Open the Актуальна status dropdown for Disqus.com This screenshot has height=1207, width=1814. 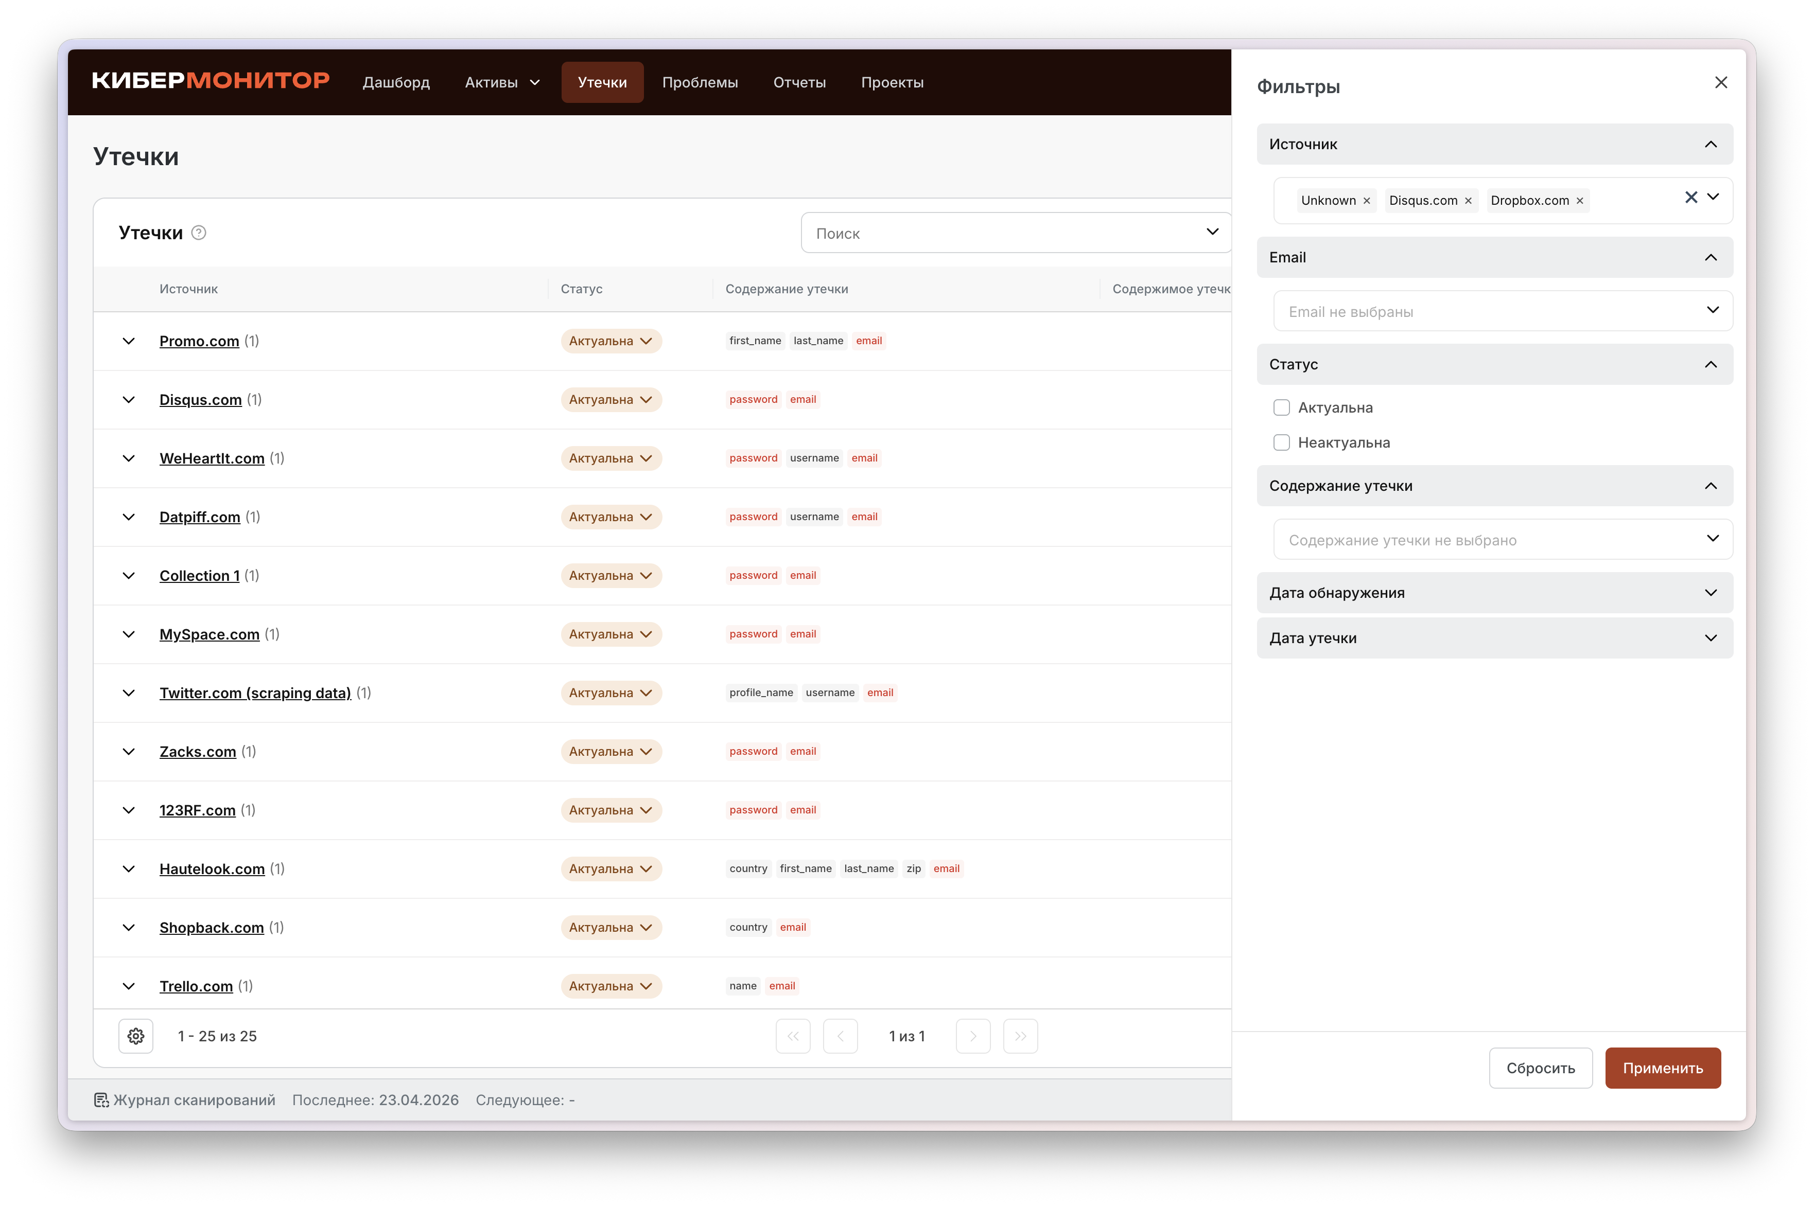click(x=611, y=400)
